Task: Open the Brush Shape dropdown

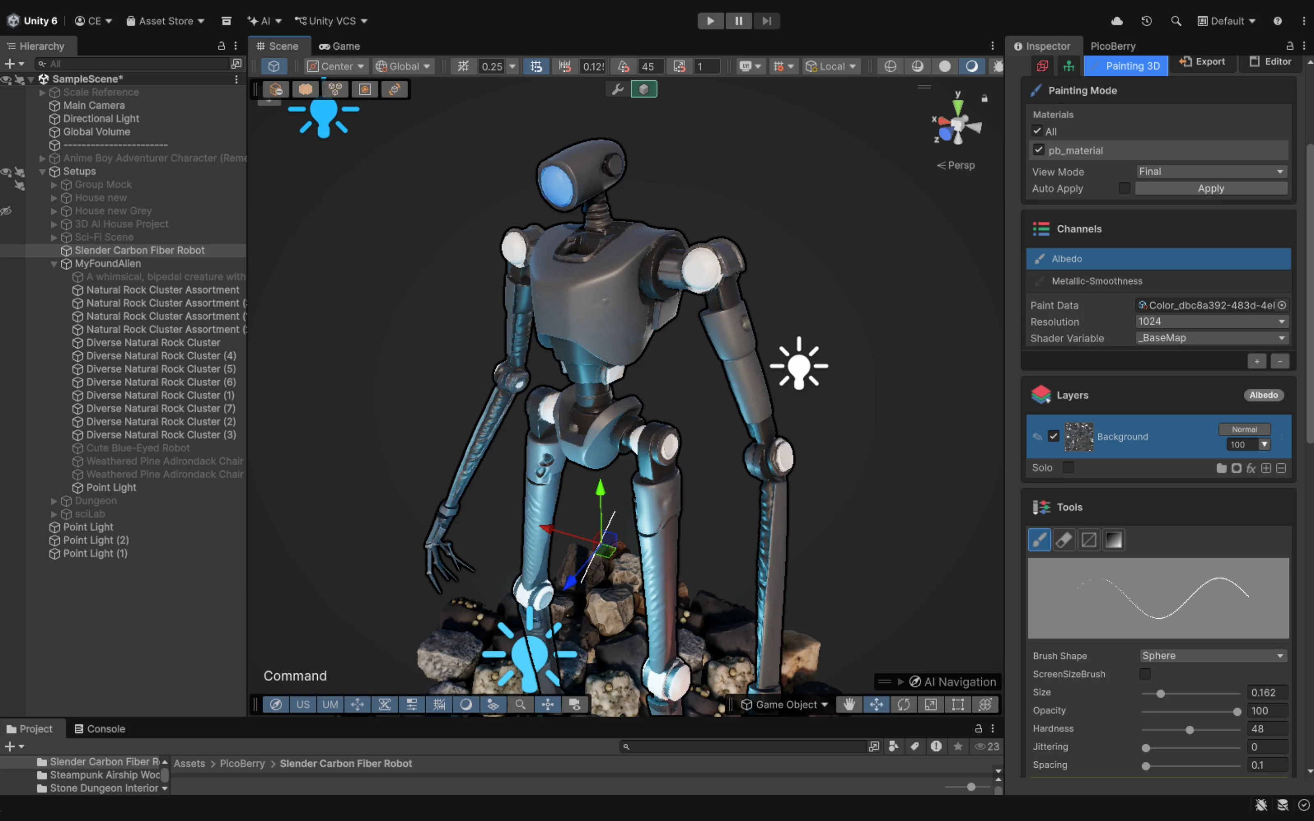Action: tap(1213, 656)
